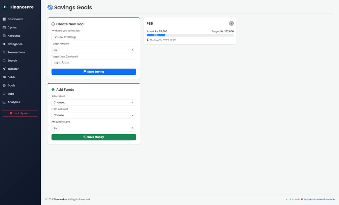Click the Dashboard grid icon in sidebar
The height and width of the screenshot is (205, 339).
4,19
